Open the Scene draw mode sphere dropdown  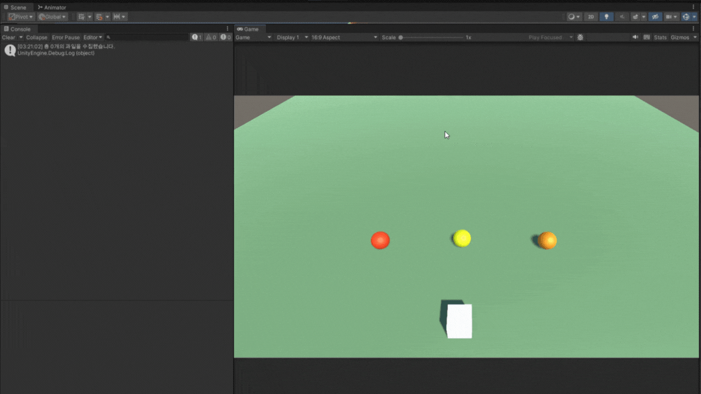[x=574, y=17]
